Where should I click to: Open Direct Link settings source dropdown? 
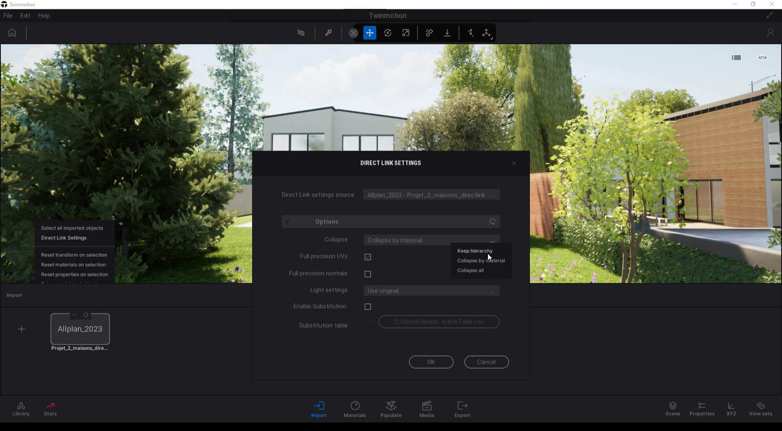click(432, 195)
